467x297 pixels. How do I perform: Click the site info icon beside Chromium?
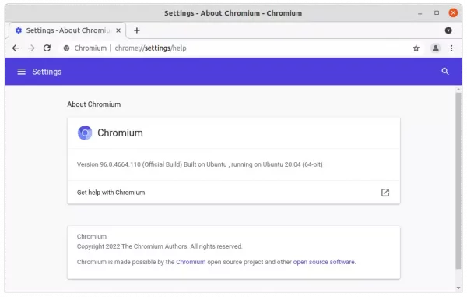click(66, 48)
